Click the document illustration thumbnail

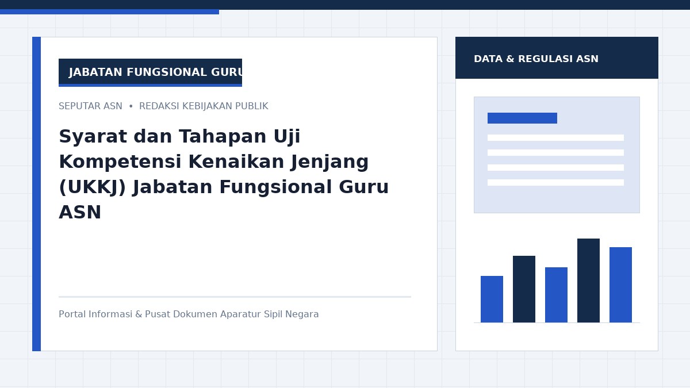pos(557,155)
